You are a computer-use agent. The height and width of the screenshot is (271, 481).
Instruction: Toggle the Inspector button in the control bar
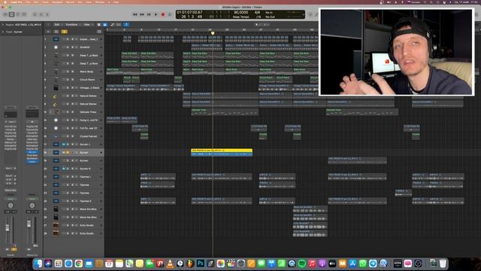(12, 14)
